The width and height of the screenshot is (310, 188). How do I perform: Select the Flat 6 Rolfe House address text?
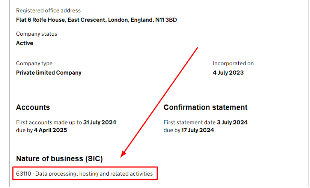tap(96, 20)
